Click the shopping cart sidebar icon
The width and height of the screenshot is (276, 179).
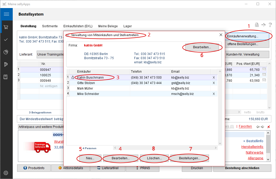6,27
